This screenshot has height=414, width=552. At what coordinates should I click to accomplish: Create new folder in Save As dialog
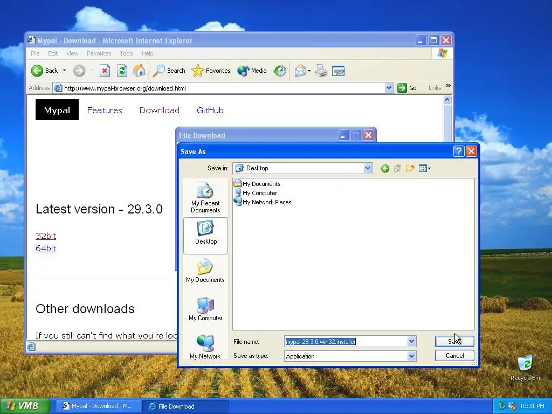tap(410, 169)
